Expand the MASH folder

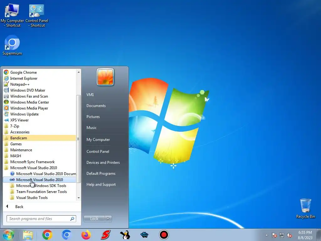[x=16, y=156]
